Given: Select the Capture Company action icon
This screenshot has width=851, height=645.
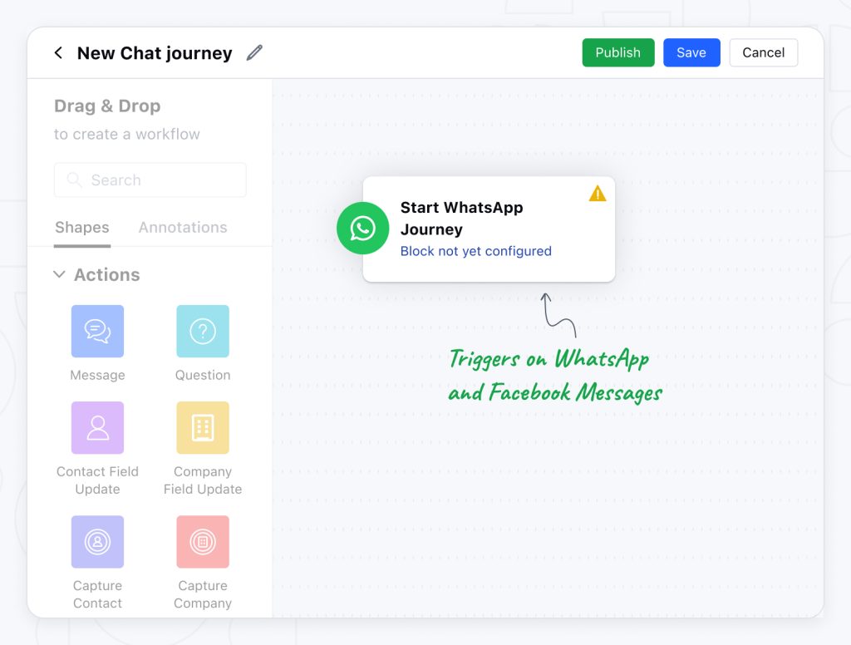Looking at the screenshot, I should pos(203,541).
